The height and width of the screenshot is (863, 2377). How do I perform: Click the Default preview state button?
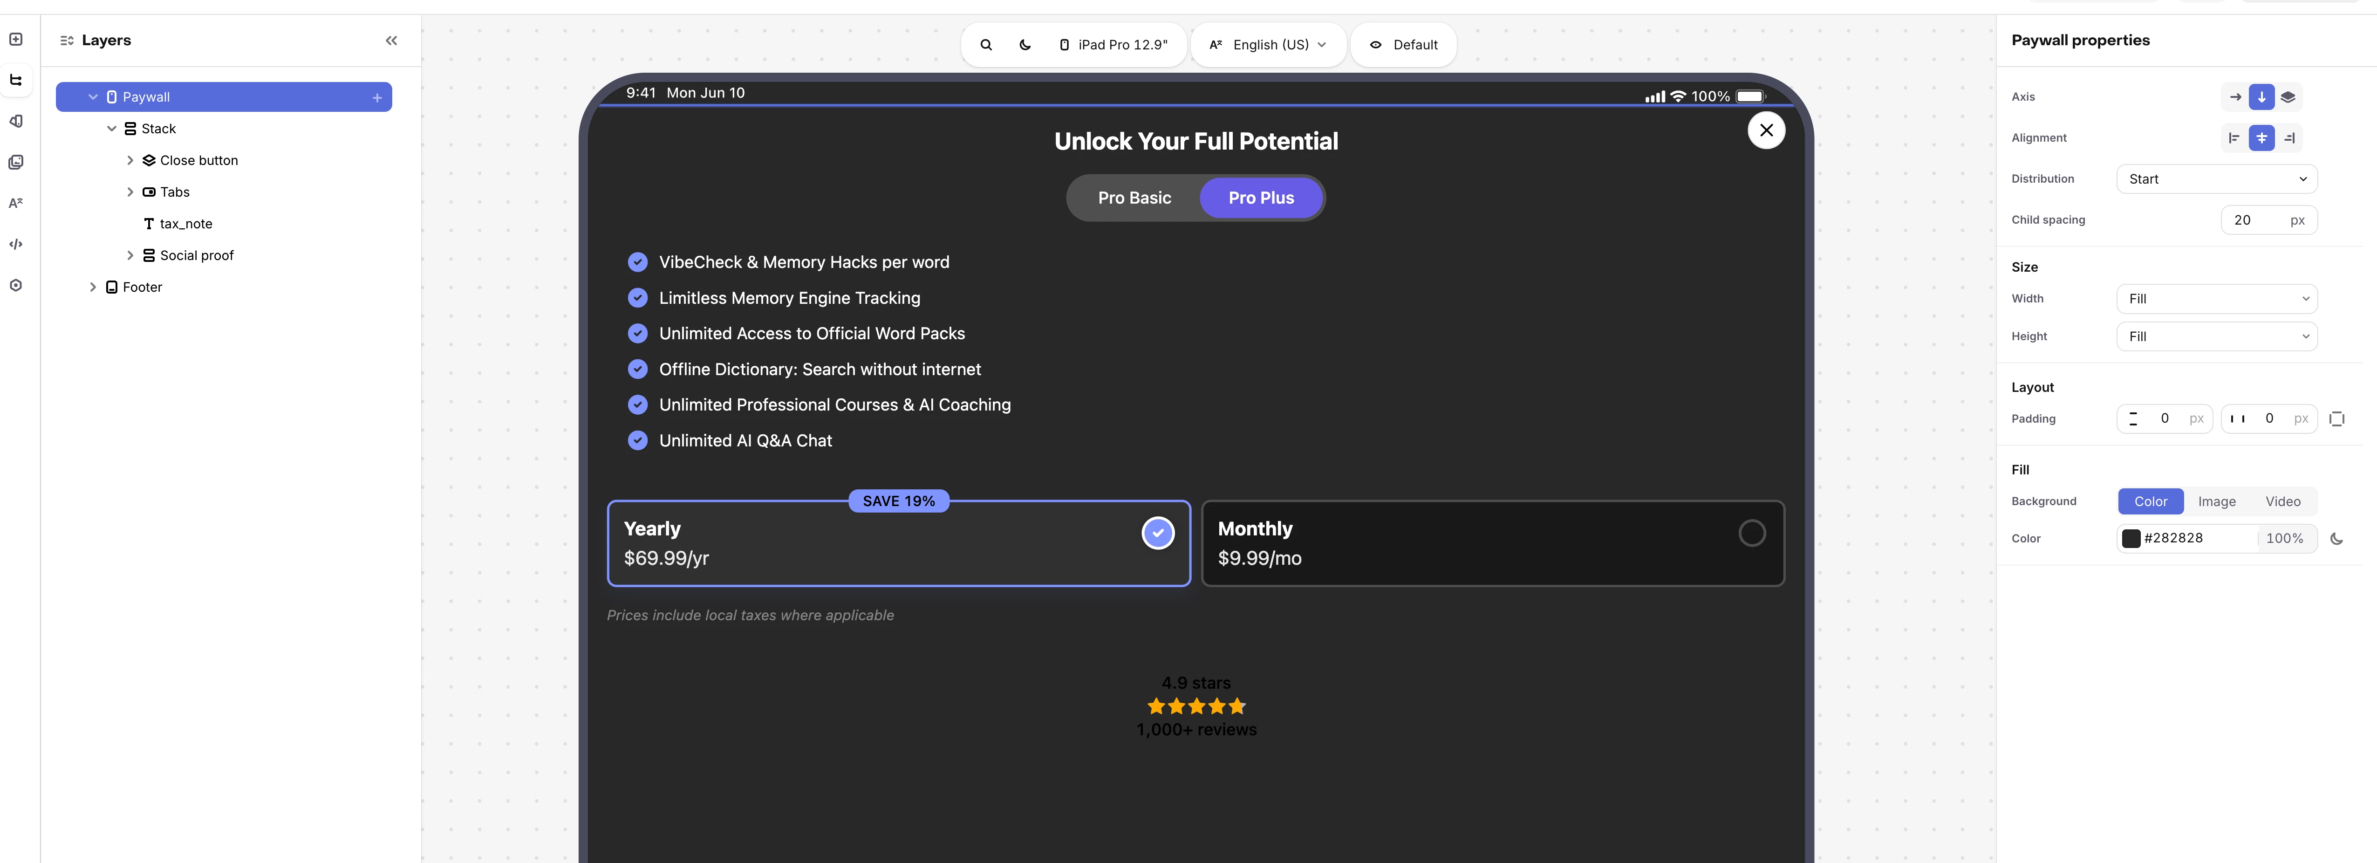[x=1402, y=45]
